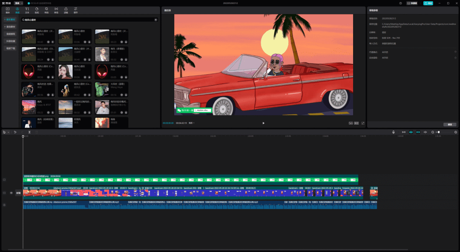The image size is (460, 252).
Task: Enter fullscreen preview mode
Action: pos(363,123)
